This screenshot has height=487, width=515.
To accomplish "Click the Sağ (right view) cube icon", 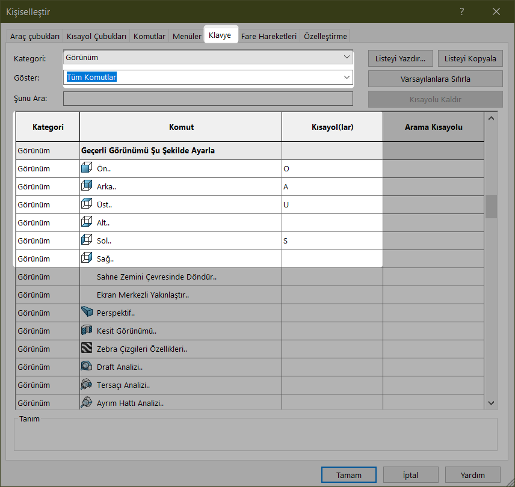I will tap(87, 259).
